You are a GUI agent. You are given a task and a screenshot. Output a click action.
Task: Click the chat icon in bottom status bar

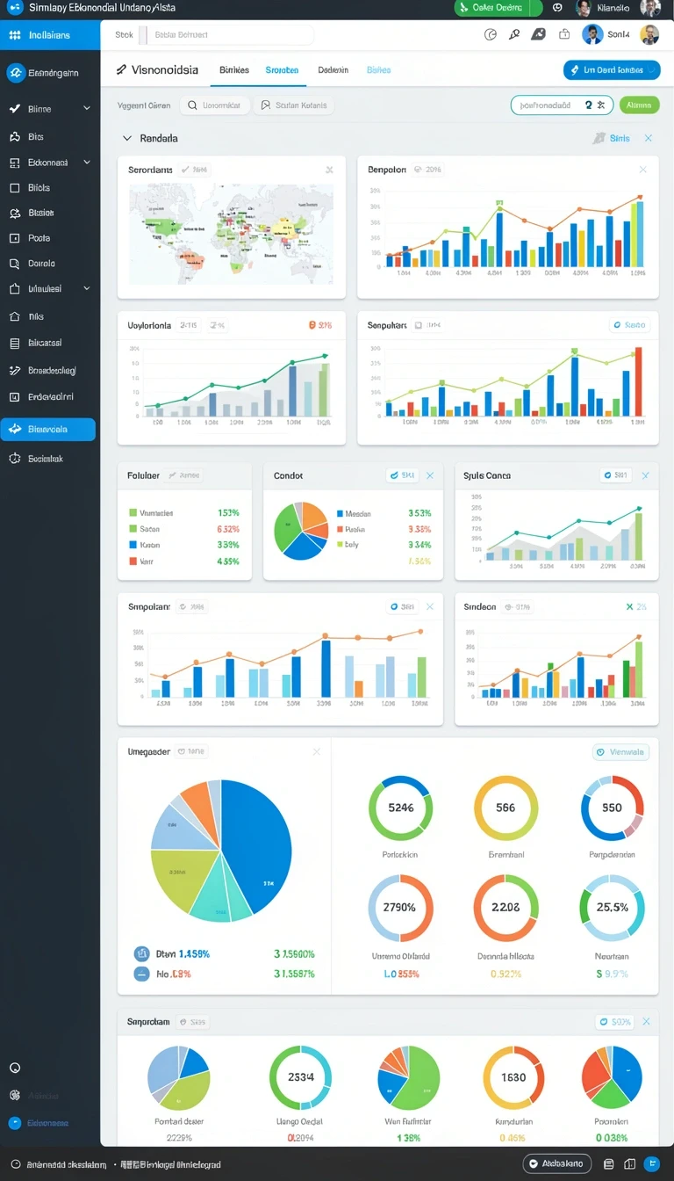[534, 1163]
